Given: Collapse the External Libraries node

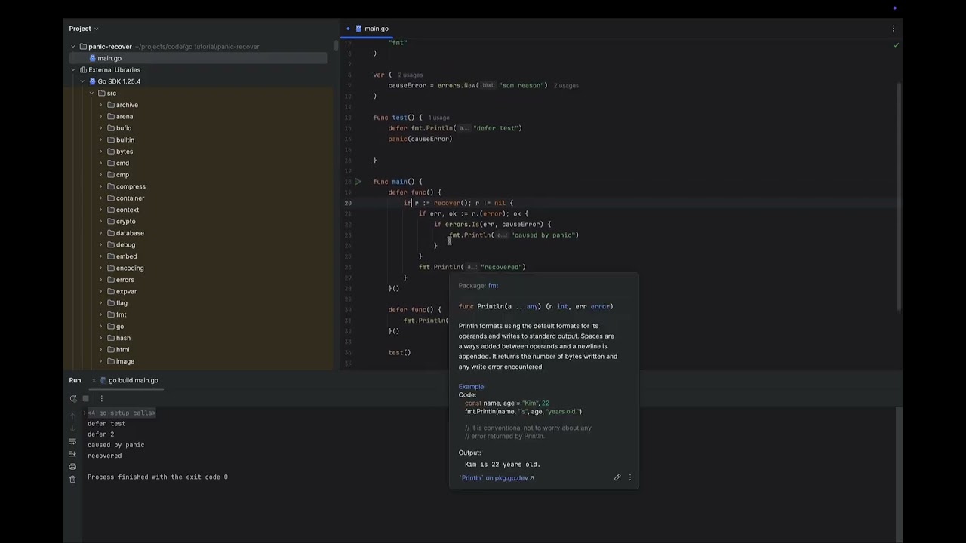Looking at the screenshot, I should (73, 70).
